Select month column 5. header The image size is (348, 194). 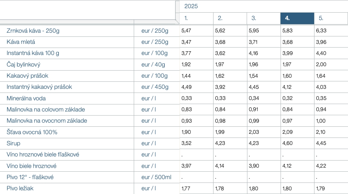click(x=321, y=18)
